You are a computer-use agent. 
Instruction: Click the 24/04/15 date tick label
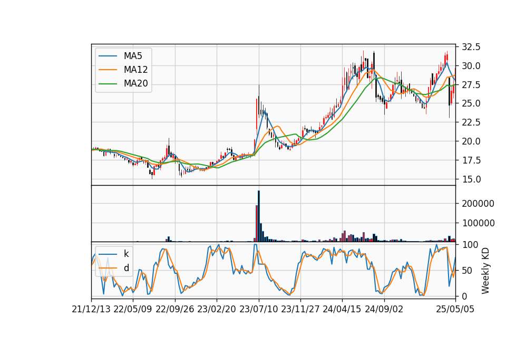click(x=342, y=309)
